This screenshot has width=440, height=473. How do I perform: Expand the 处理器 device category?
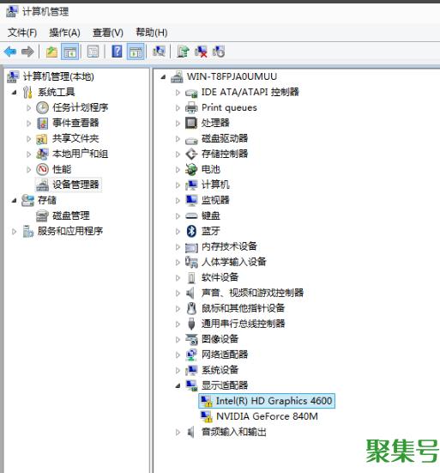pos(178,123)
